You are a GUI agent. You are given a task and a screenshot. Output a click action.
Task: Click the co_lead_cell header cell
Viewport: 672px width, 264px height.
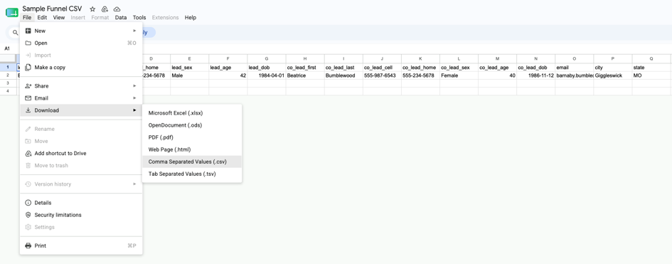click(382, 68)
